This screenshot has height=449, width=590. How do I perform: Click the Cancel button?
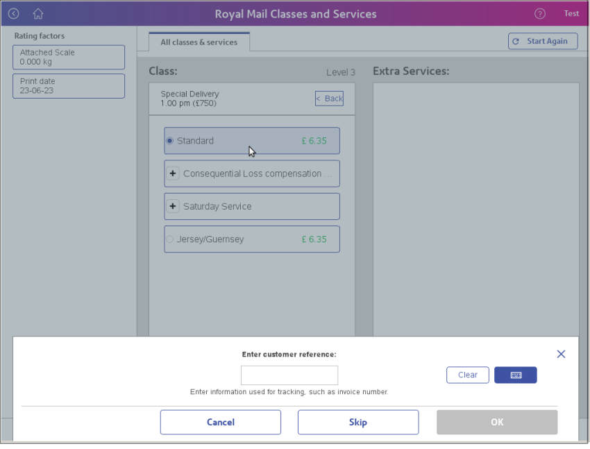click(x=221, y=422)
